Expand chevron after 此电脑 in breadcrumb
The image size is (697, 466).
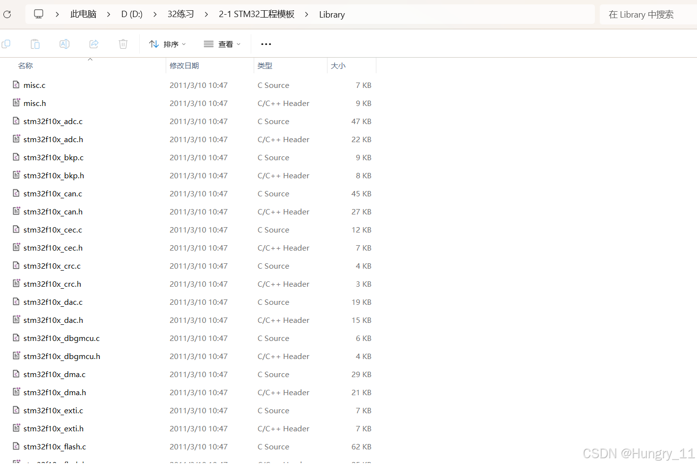109,15
